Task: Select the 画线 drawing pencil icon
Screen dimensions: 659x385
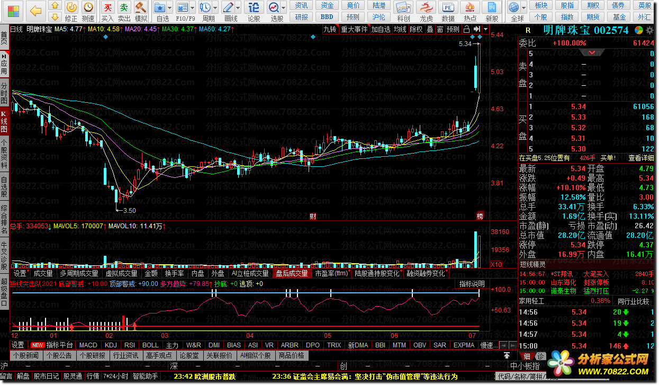Action: point(229,7)
